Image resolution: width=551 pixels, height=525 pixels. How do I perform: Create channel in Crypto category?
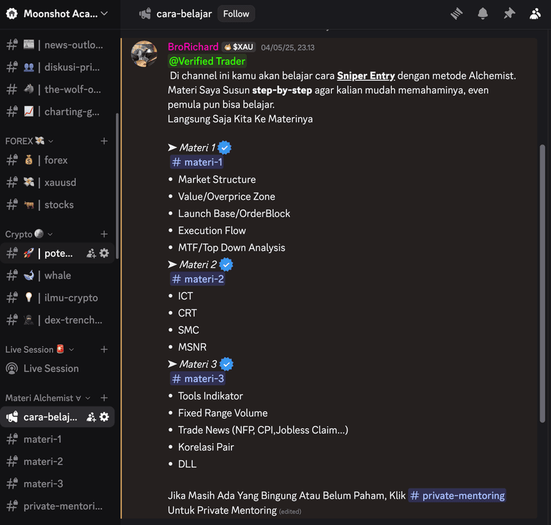(x=104, y=234)
